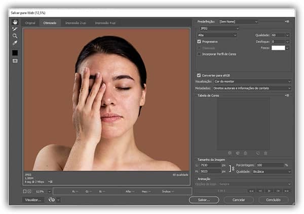Click the Salvar button
The image size is (304, 214).
click(x=204, y=200)
